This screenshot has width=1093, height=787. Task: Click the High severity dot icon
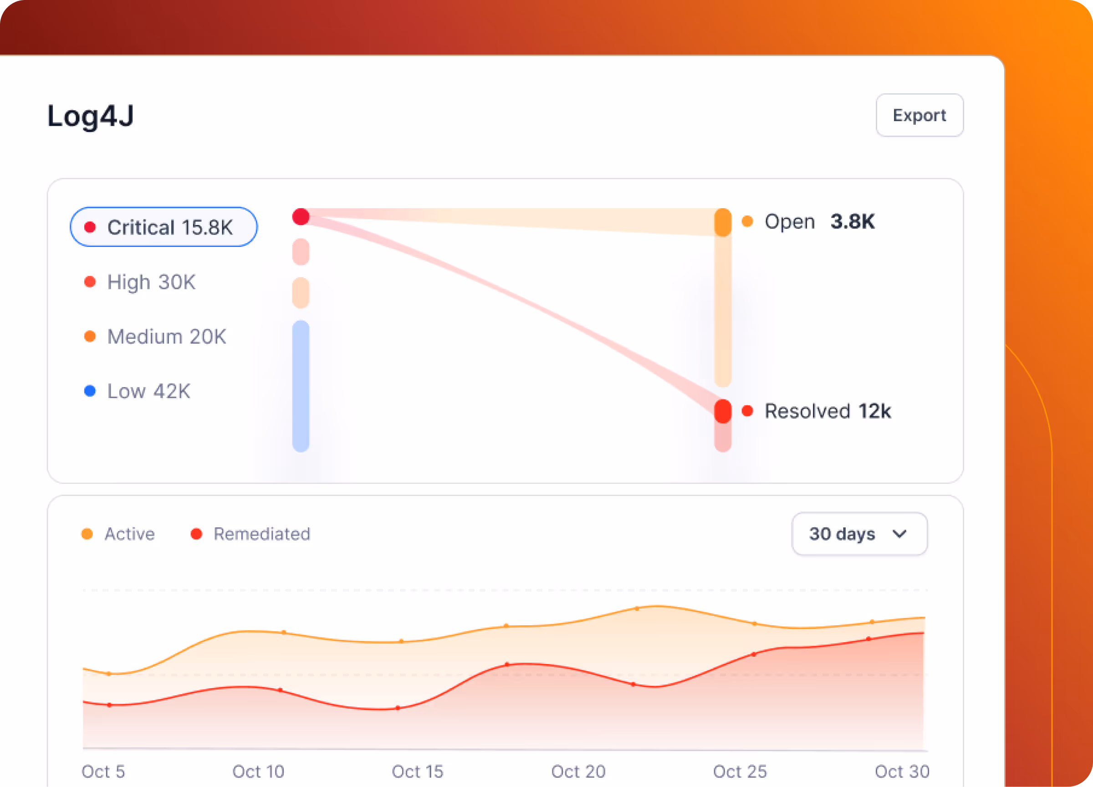coord(90,281)
